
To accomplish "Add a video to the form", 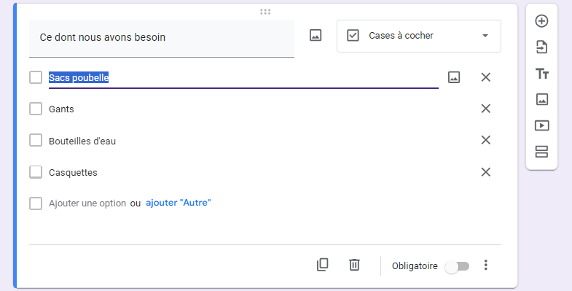I will pyautogui.click(x=541, y=125).
